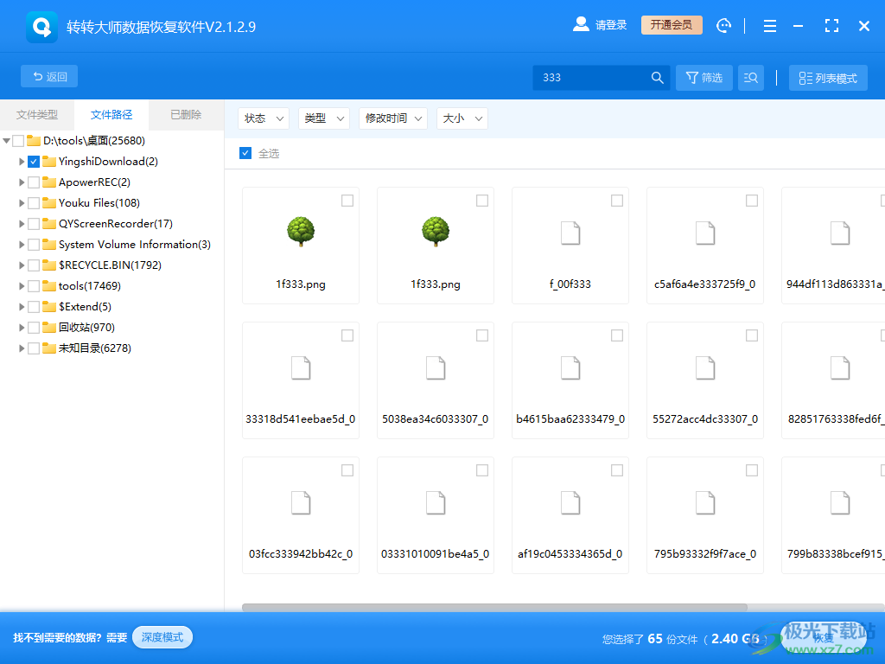
Task: Expand the $Extend tree node
Action: coord(22,307)
